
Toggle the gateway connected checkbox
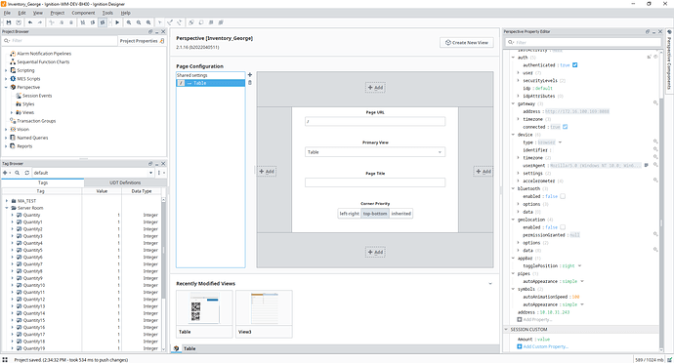[566, 127]
